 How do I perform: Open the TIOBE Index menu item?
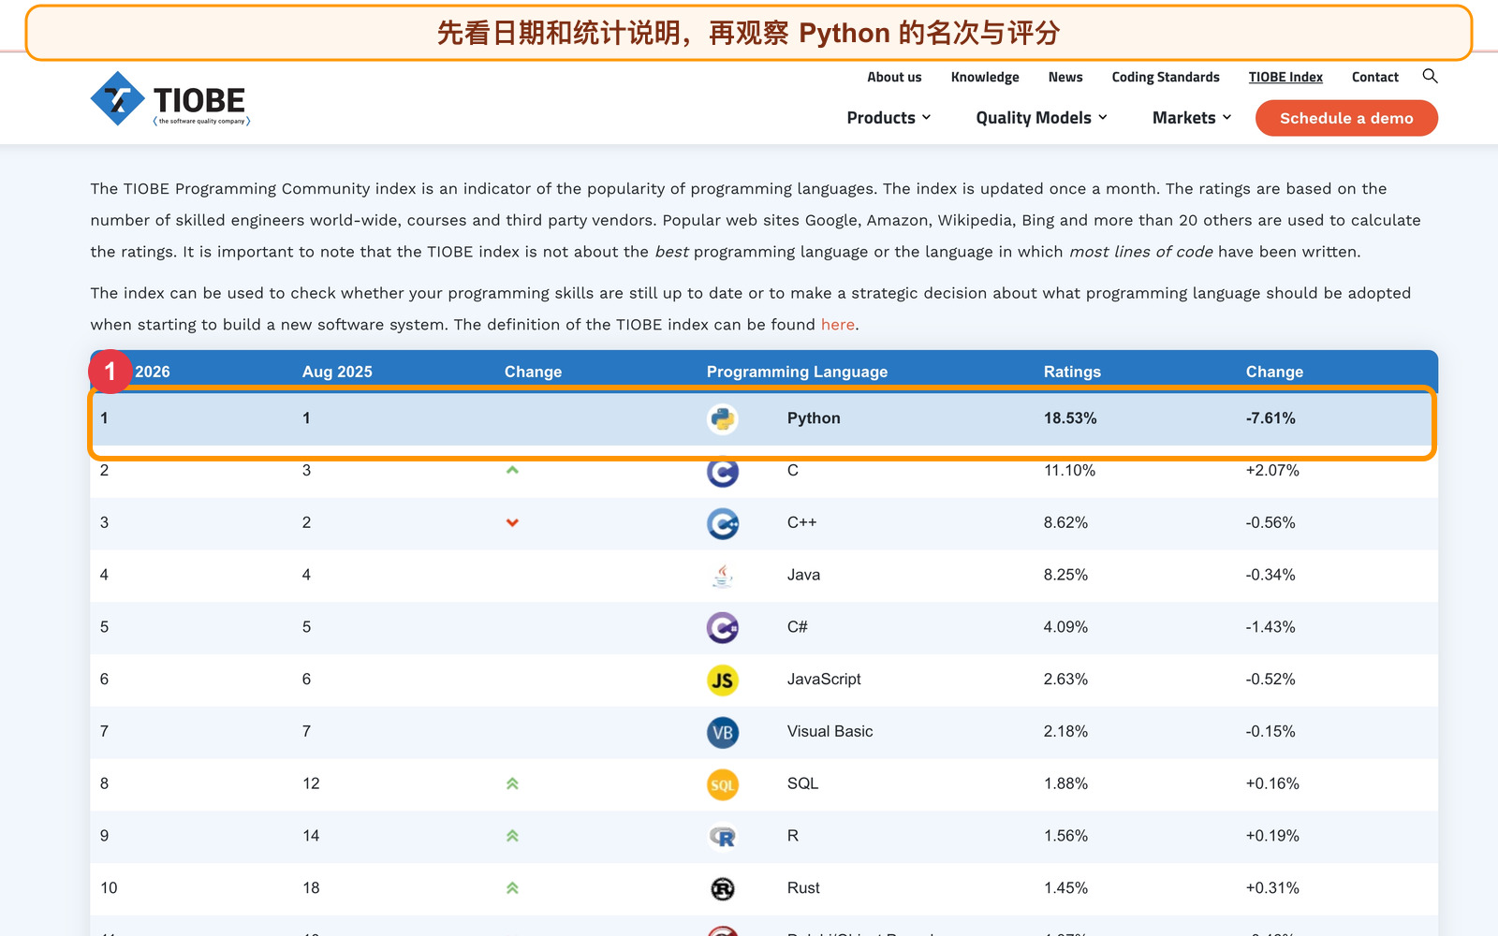pyautogui.click(x=1285, y=77)
